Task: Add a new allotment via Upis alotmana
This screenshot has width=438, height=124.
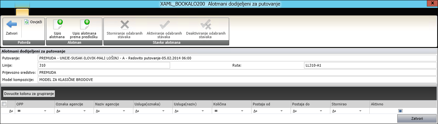Action: click(57, 25)
